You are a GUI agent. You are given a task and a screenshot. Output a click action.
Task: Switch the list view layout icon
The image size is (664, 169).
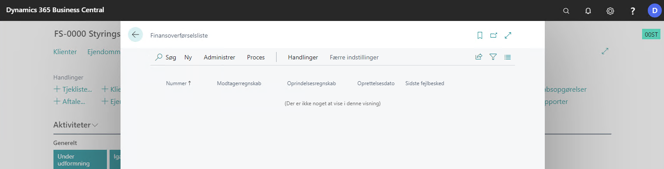pos(508,57)
